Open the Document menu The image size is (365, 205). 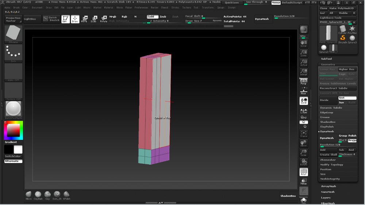[x=37, y=8]
